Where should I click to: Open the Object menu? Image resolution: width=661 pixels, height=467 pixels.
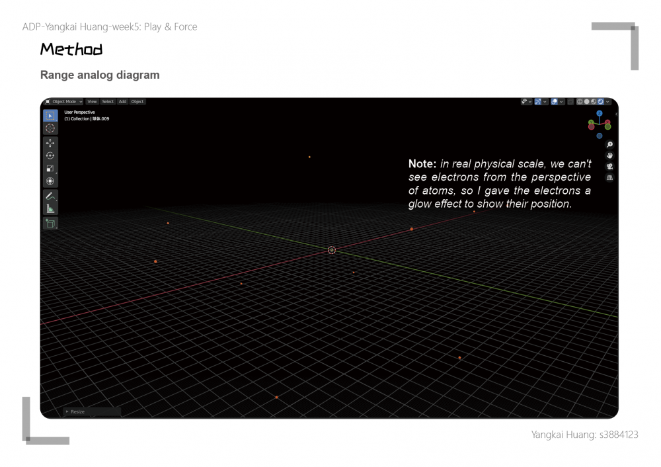click(x=137, y=102)
